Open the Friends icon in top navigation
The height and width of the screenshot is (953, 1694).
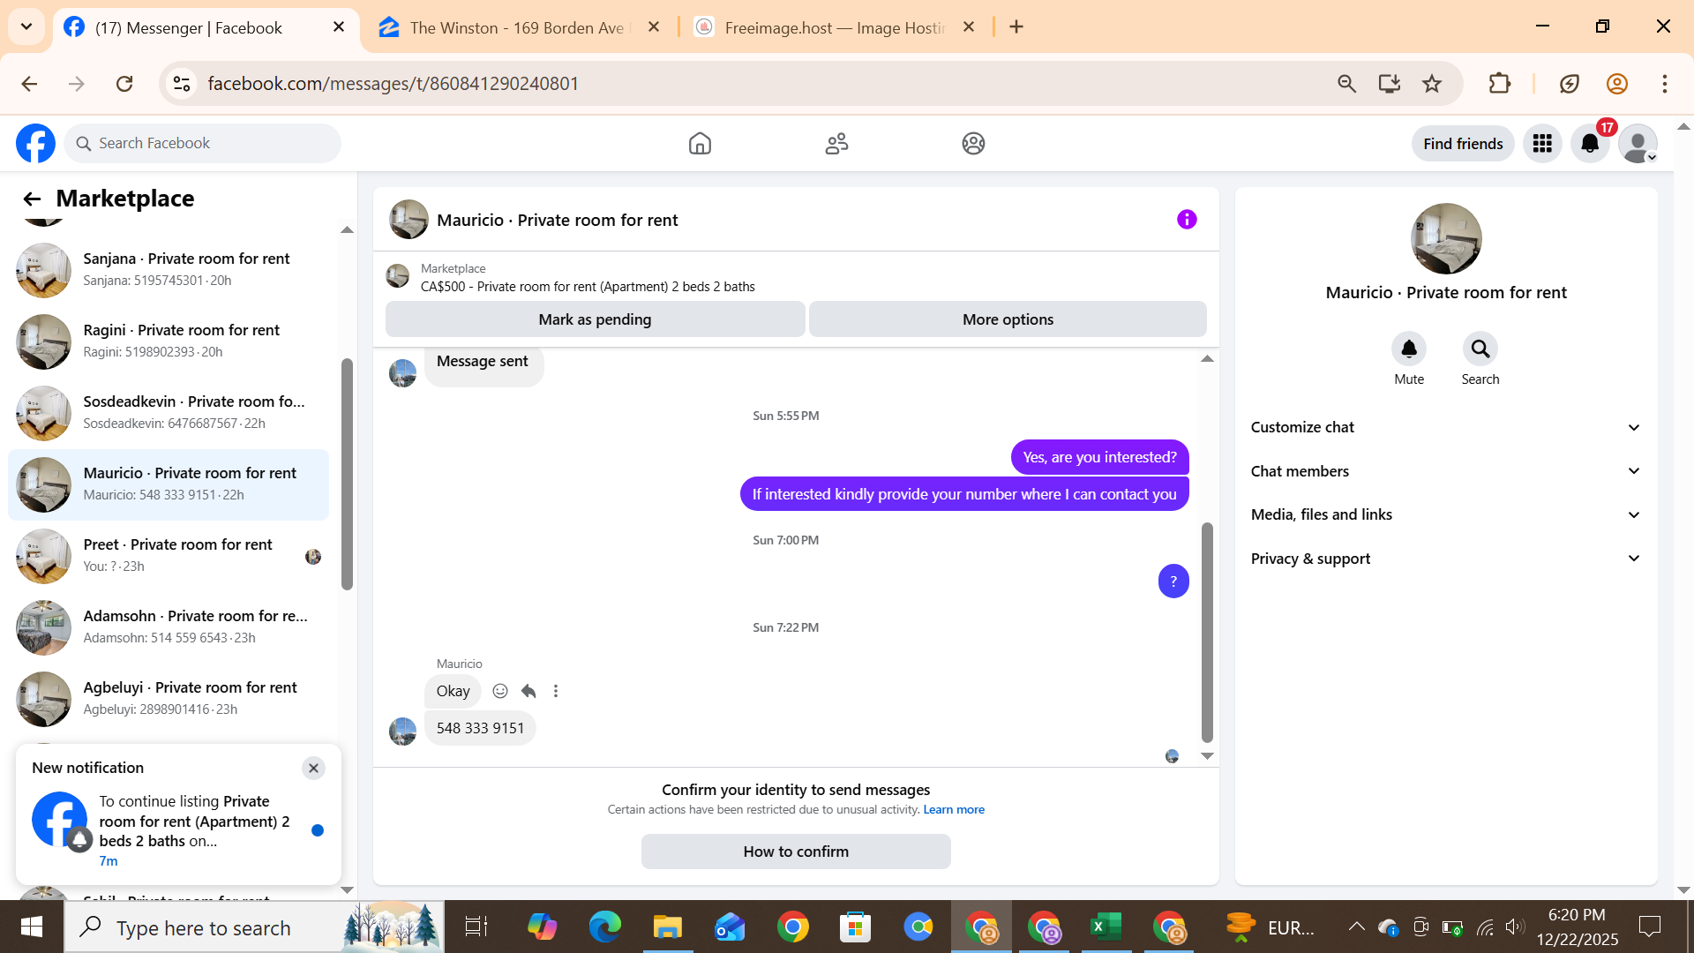click(836, 143)
